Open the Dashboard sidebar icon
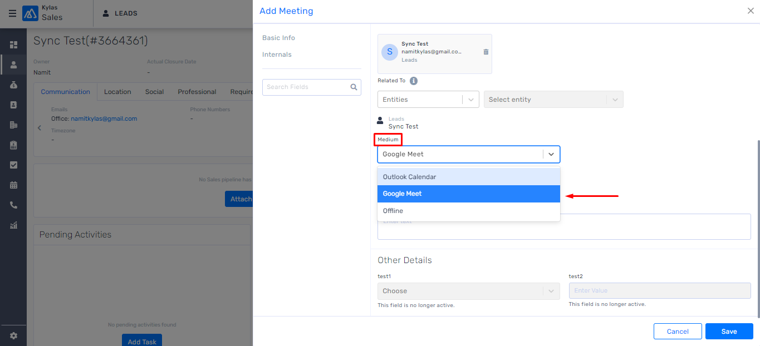The height and width of the screenshot is (346, 760). [x=13, y=45]
